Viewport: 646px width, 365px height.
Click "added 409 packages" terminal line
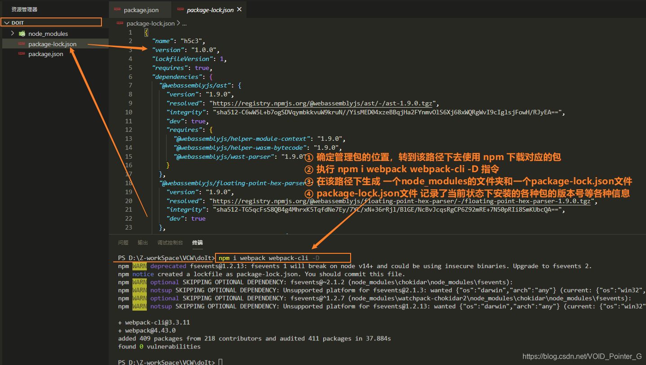coord(255,339)
